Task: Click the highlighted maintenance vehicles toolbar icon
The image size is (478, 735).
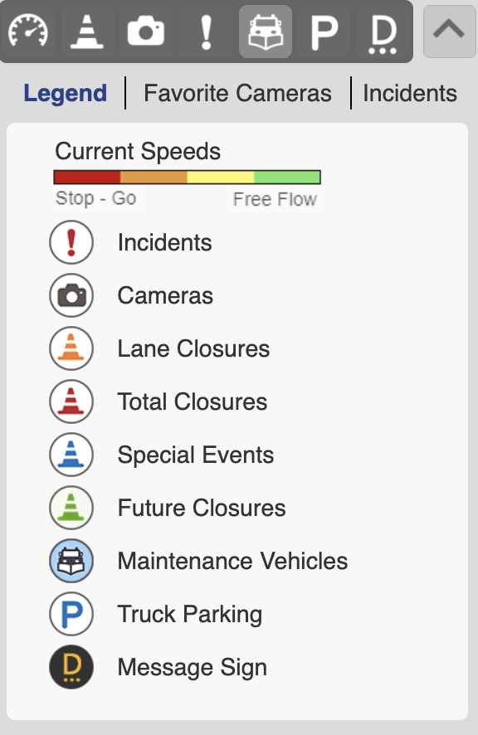Action: point(266,32)
